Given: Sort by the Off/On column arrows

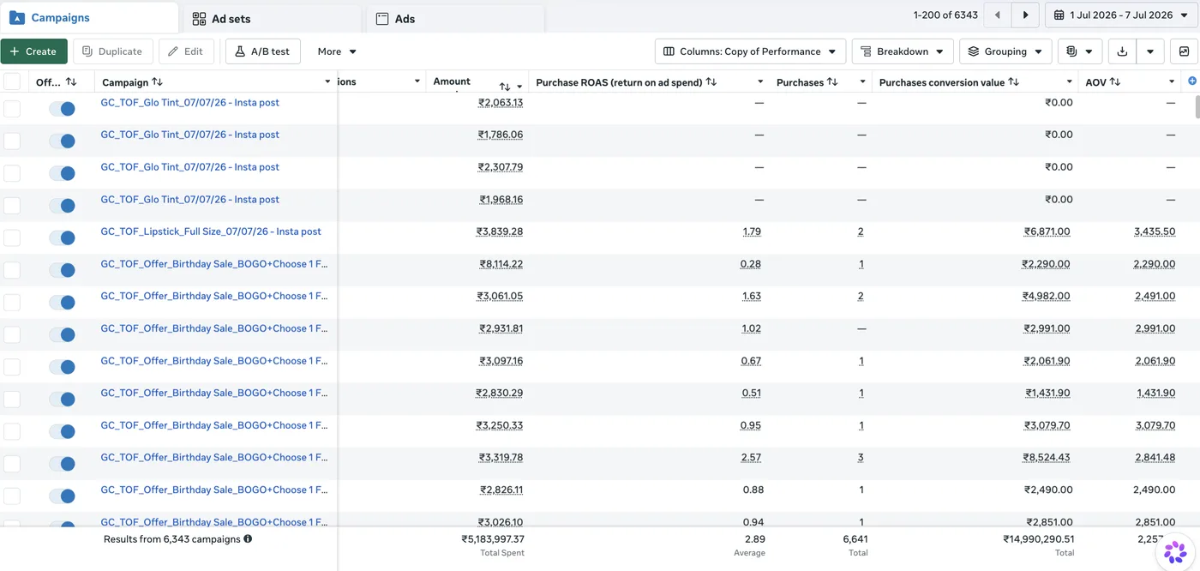Looking at the screenshot, I should pos(71,82).
